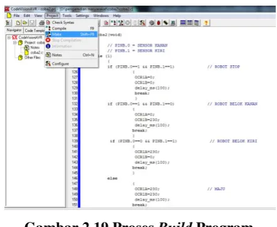The image size is (277, 227).
Task: Open the Tools menu
Action: (x=67, y=16)
